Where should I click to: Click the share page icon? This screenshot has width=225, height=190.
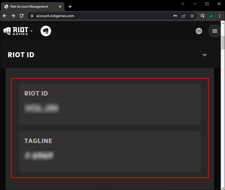tap(184, 16)
